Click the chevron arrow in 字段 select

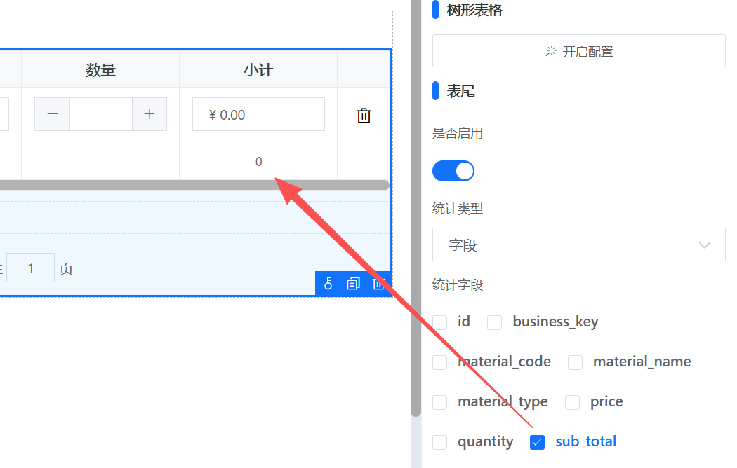[705, 245]
